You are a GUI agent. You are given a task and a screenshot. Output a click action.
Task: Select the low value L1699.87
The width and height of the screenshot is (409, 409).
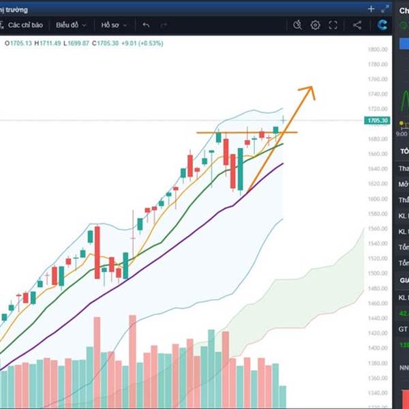(x=76, y=44)
